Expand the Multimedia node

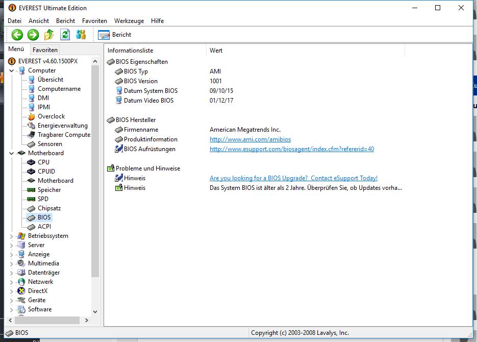[12, 264]
